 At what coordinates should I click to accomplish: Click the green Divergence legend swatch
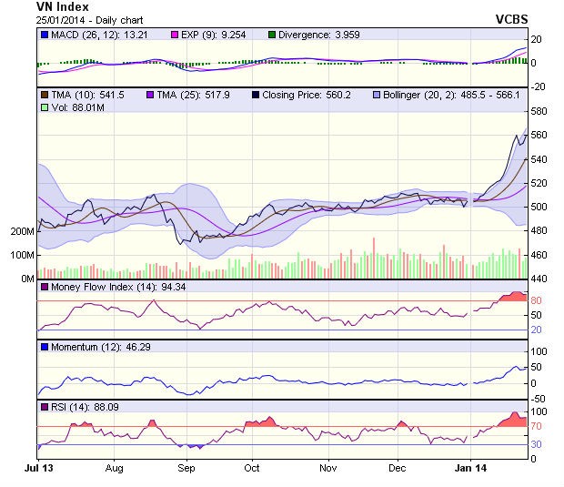click(297, 35)
